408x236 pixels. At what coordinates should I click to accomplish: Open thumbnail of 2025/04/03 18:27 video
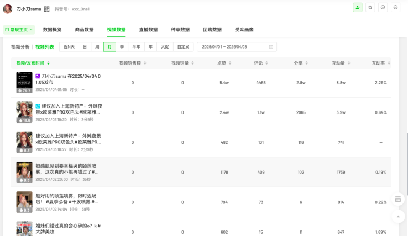point(24,142)
